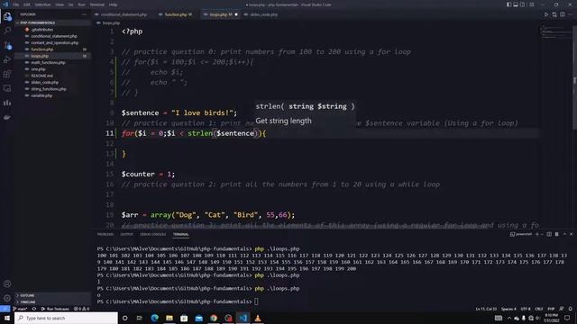Image resolution: width=577 pixels, height=324 pixels.
Task: Open string_functions.php in the Explorer tree
Action: point(52,89)
